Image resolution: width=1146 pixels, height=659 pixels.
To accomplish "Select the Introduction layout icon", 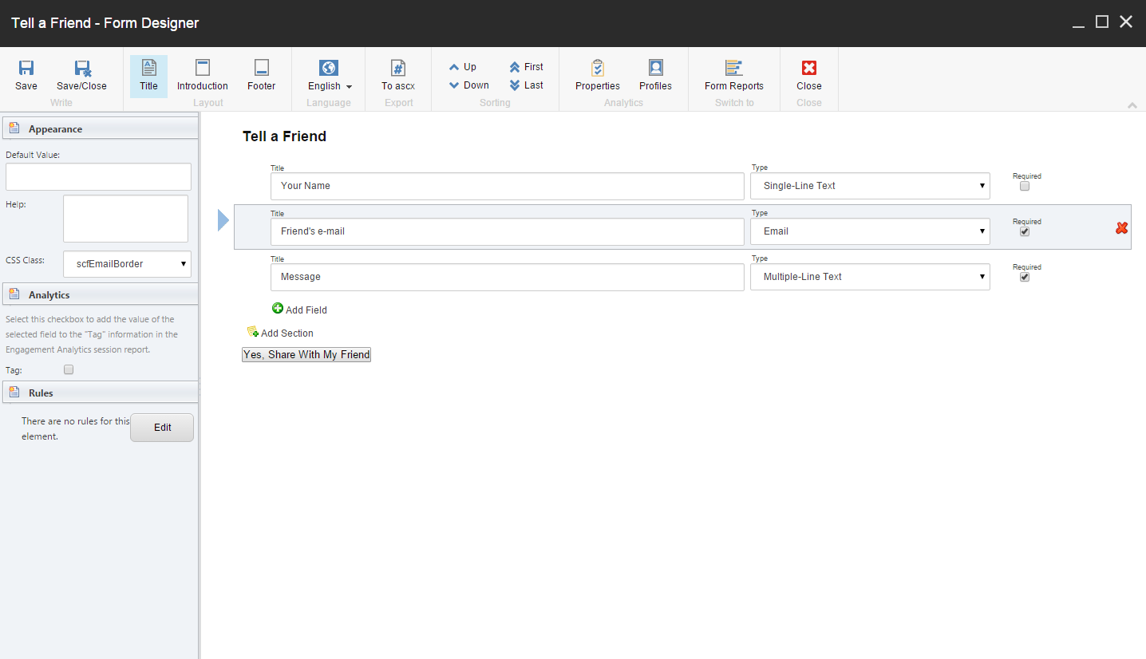I will pos(202,76).
